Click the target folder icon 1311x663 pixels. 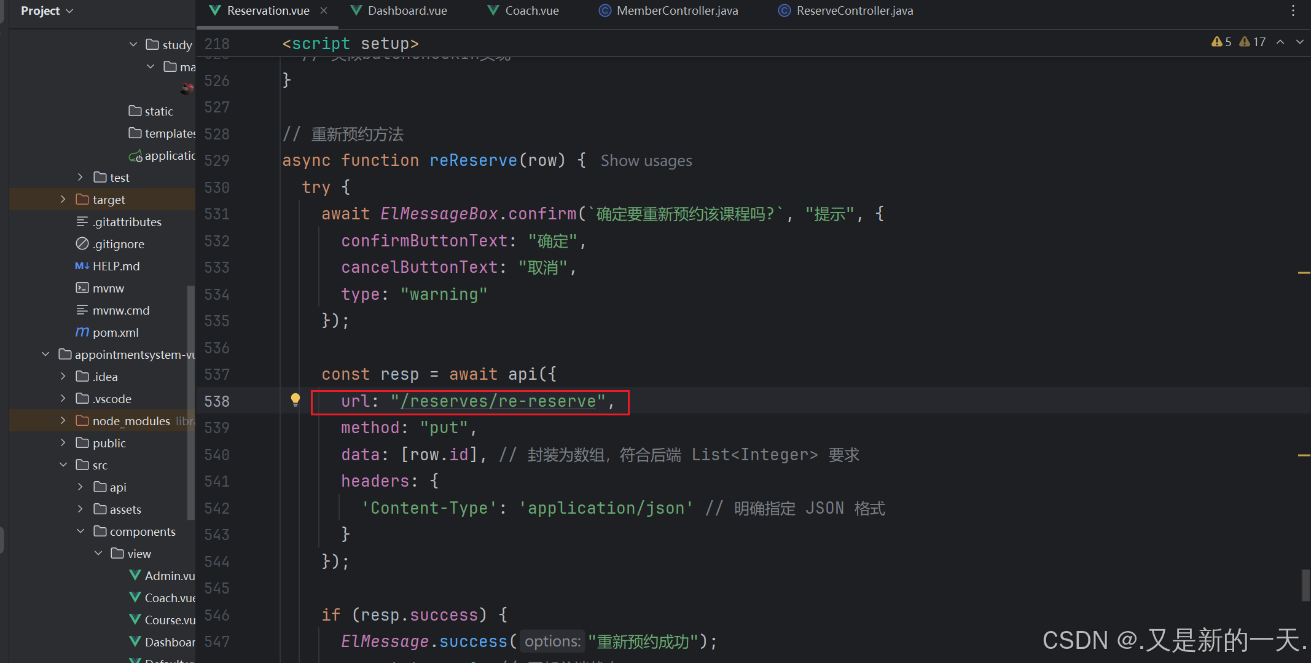click(x=82, y=199)
